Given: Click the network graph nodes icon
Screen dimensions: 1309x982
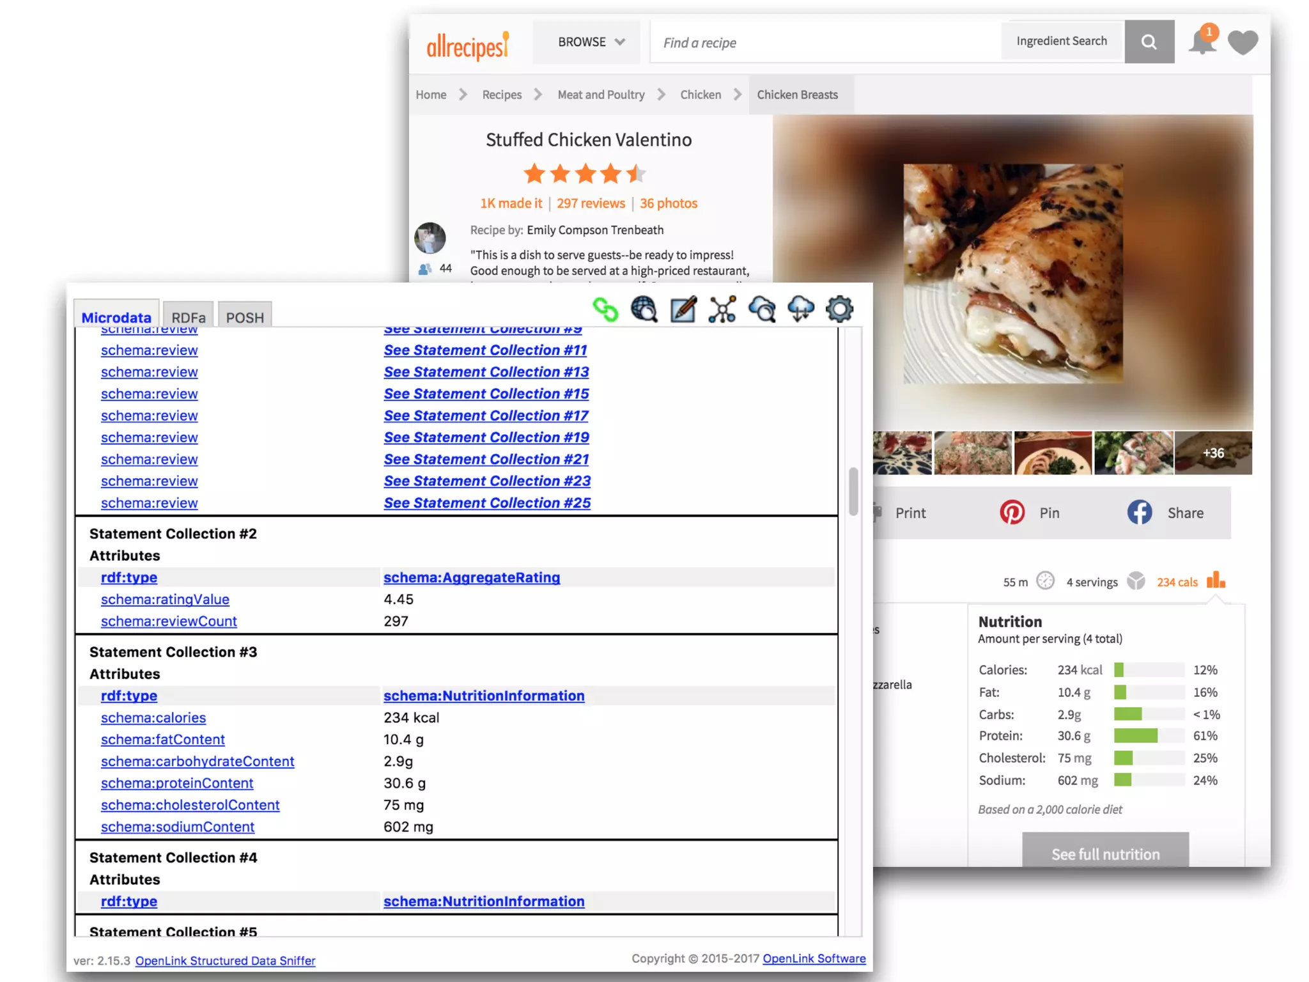Looking at the screenshot, I should [722, 309].
